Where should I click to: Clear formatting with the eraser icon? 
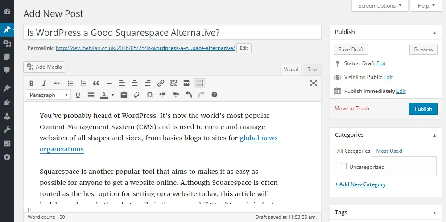(136, 95)
